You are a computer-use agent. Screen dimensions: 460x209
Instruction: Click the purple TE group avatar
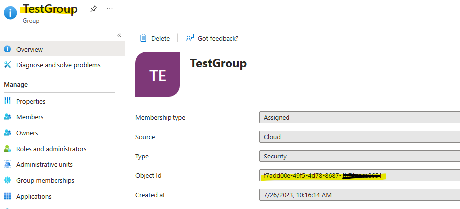click(x=158, y=74)
